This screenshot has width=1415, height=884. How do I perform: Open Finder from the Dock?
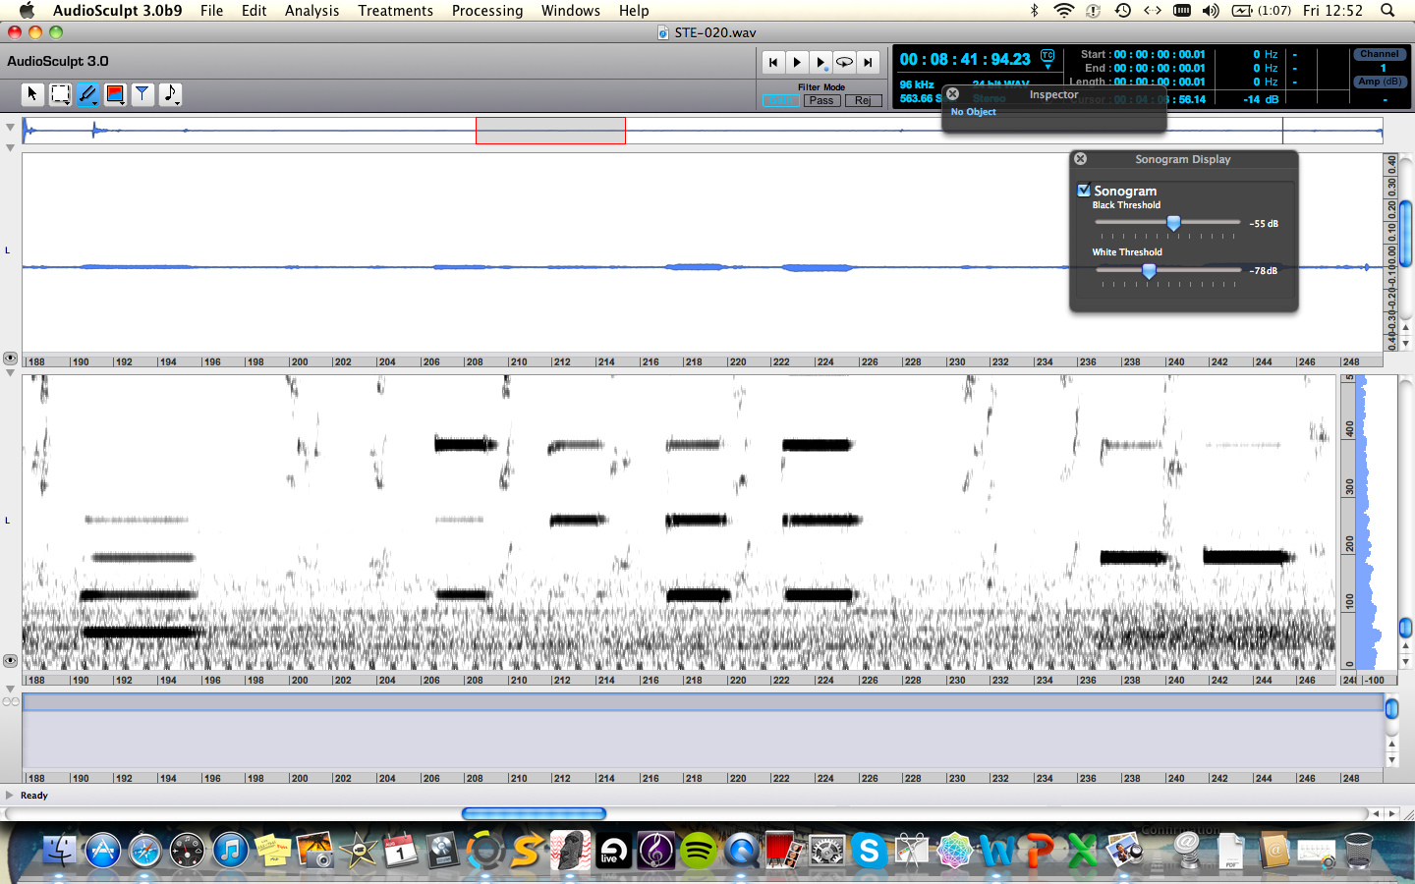pyautogui.click(x=60, y=850)
